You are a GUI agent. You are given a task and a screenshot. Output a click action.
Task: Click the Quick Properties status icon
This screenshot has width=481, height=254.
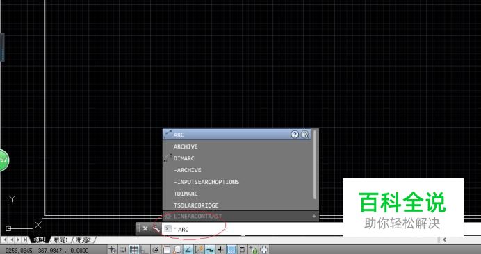click(242, 249)
